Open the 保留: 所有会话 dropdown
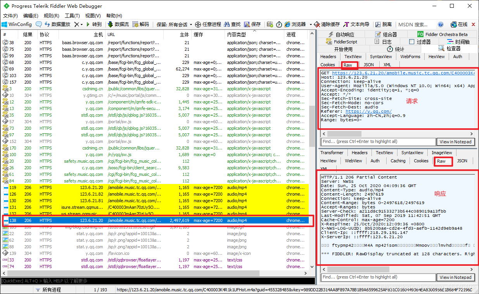The image size is (479, 294). coord(174,24)
